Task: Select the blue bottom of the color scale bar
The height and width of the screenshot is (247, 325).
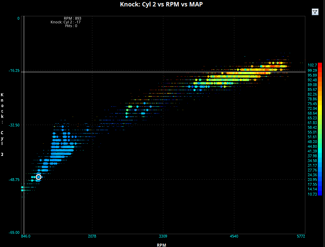Action: (x=320, y=194)
